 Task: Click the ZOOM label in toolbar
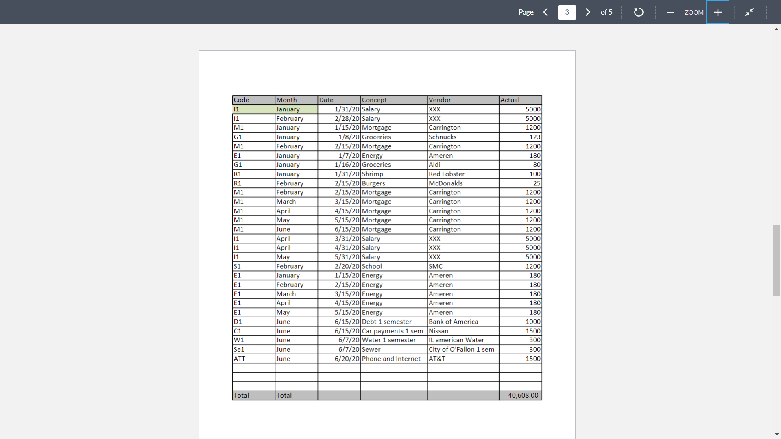694,12
